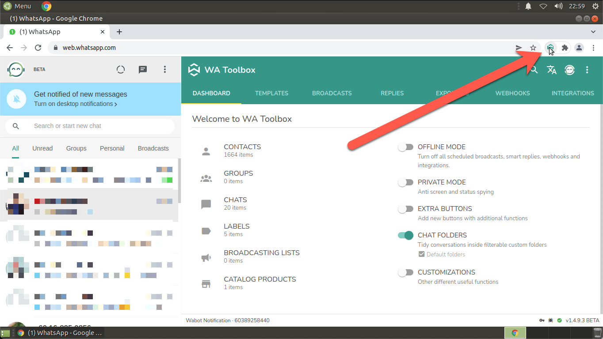Viewport: 603px width, 339px height.
Task: Filter chats by All
Action: (15, 148)
